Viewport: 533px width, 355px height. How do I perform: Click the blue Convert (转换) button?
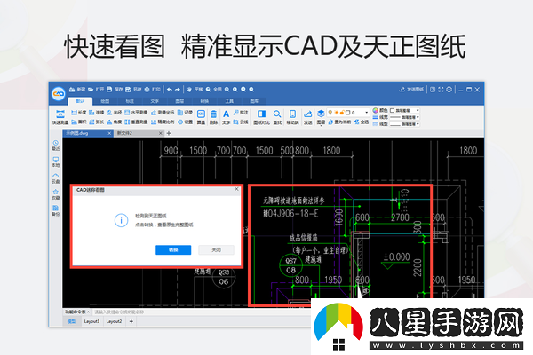coord(173,249)
